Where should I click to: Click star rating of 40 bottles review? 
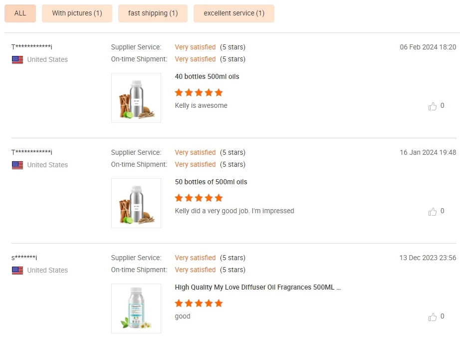tap(199, 92)
